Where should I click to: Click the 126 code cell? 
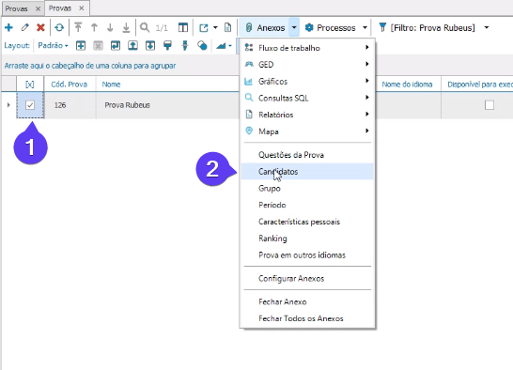[x=70, y=105]
